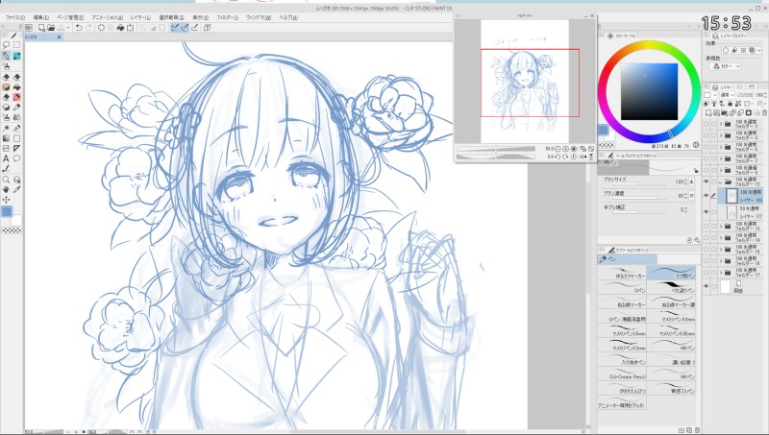Click the lock layer icon in Layer panel

tap(731, 104)
